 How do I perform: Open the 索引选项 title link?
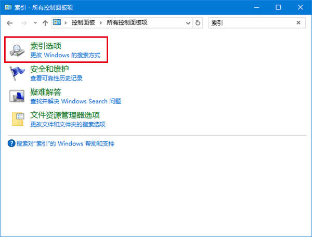tap(46, 46)
